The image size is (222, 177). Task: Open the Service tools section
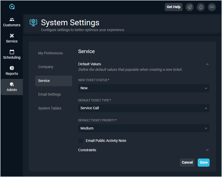point(12,38)
